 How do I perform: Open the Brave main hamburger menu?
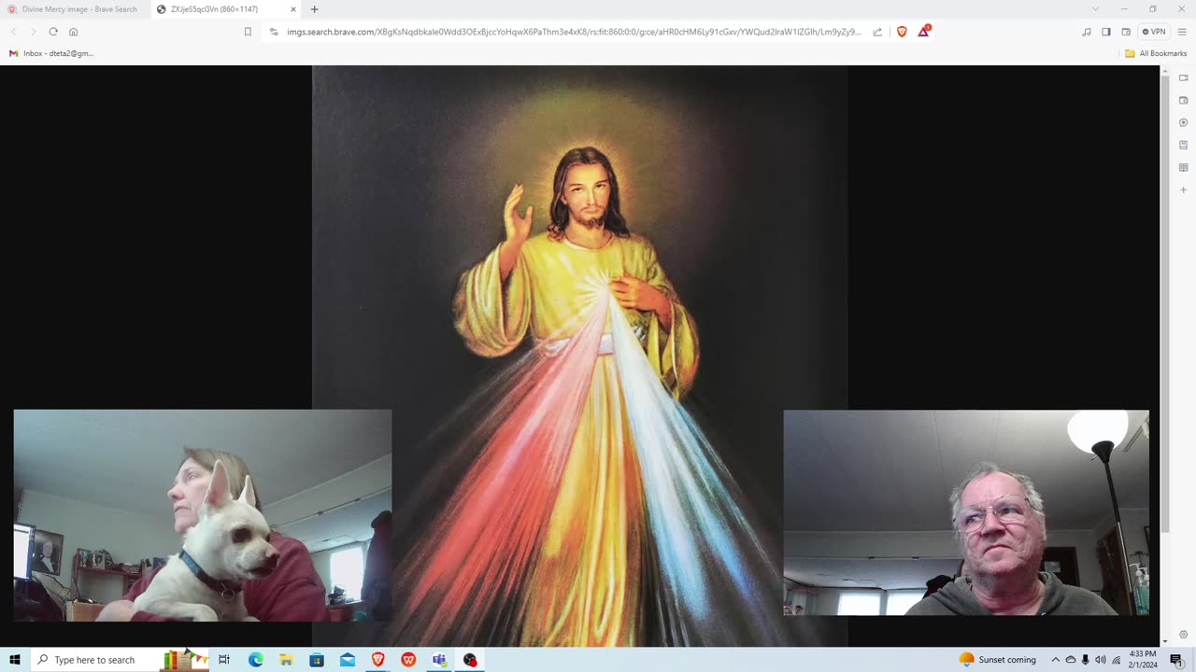(x=1182, y=32)
